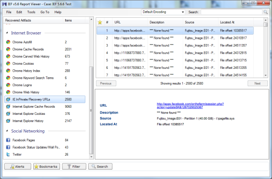The width and height of the screenshot is (272, 179).
Task: Click the Filter button
Action: 74,166
